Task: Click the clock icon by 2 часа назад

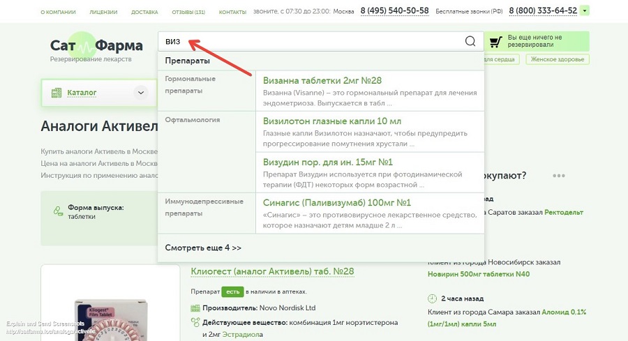Action: [432, 298]
